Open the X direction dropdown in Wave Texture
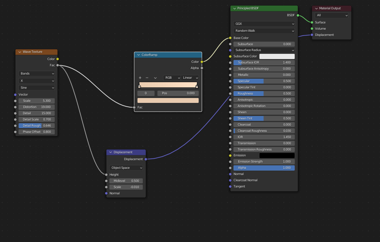The height and width of the screenshot is (242, 380). (x=37, y=81)
